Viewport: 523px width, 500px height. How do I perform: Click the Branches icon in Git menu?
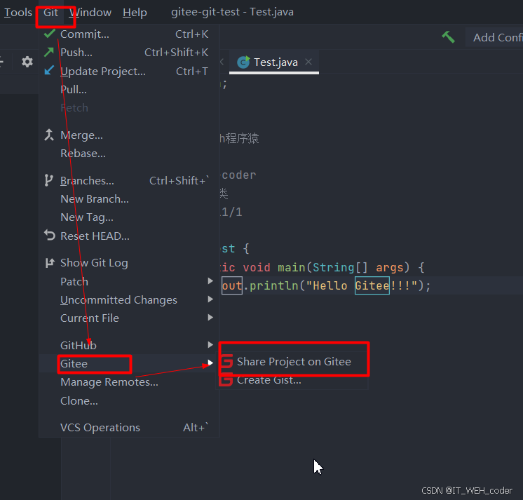(x=48, y=180)
